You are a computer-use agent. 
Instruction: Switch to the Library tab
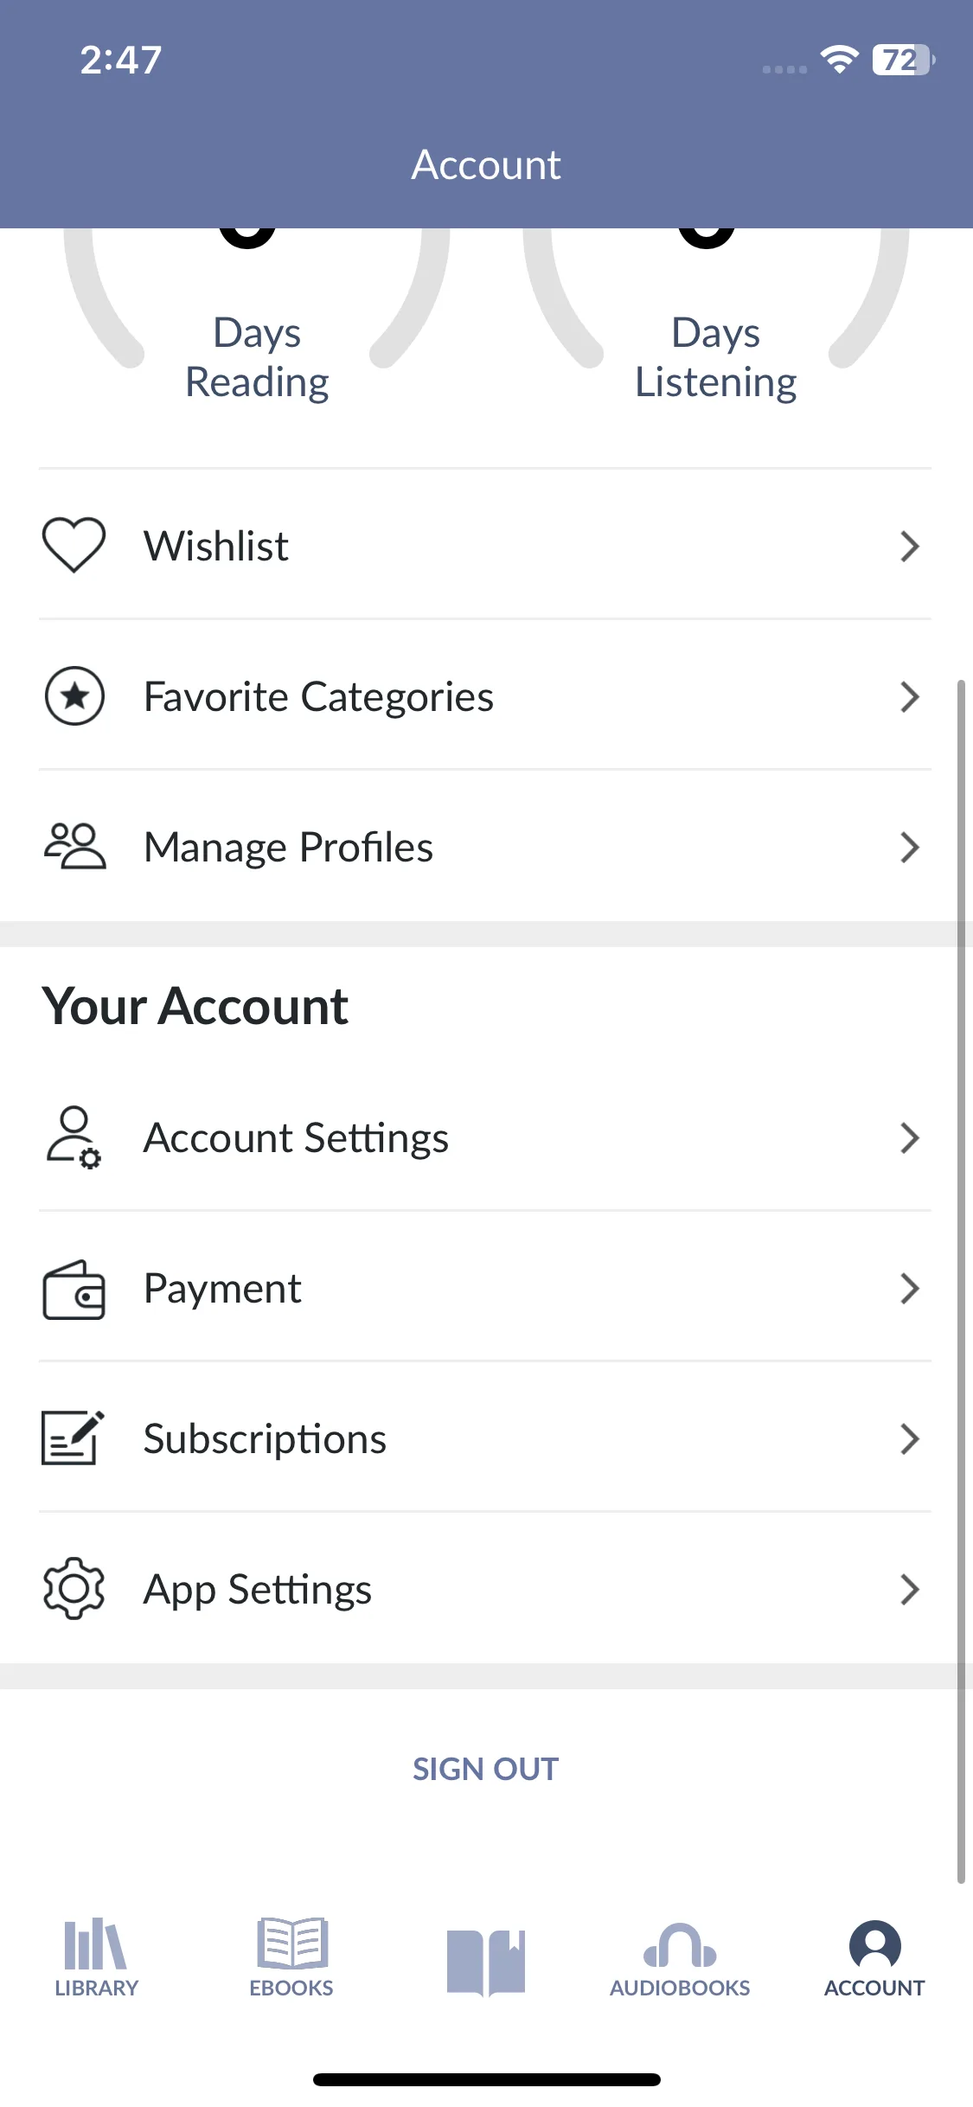point(96,1958)
